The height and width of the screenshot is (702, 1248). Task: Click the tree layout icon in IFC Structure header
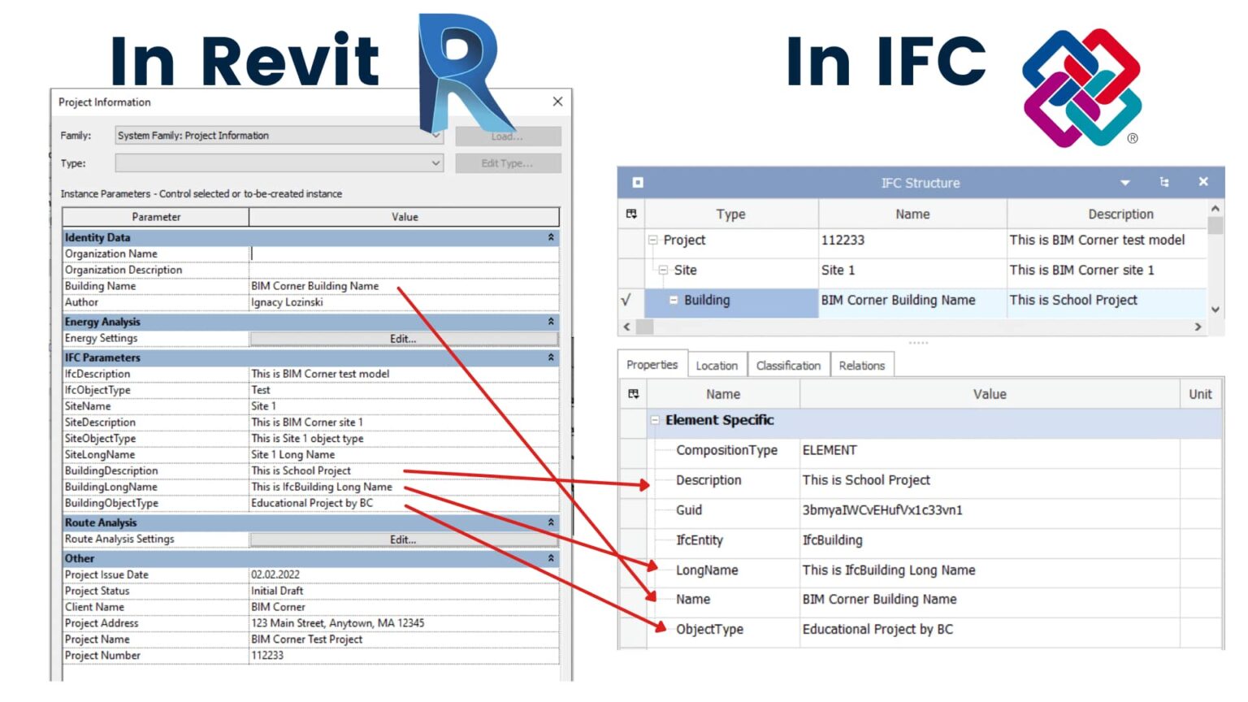coord(1164,182)
